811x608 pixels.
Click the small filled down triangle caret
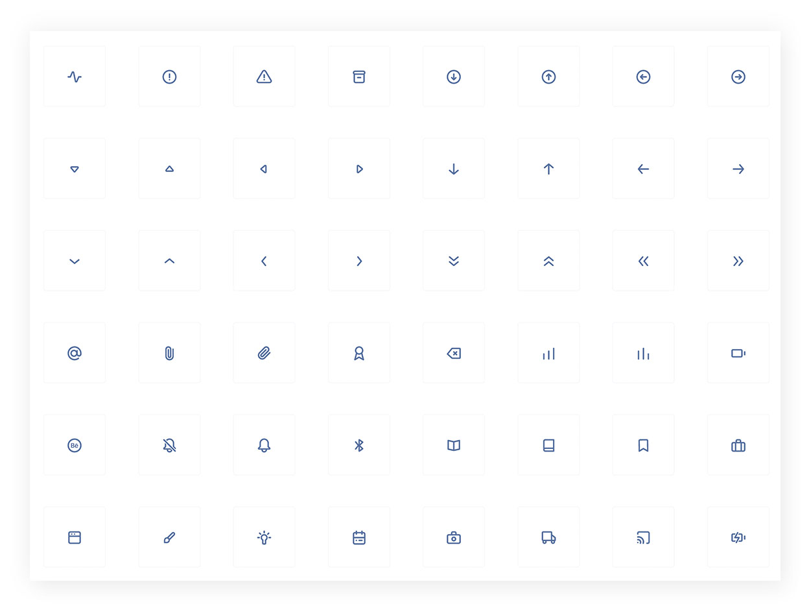(75, 169)
